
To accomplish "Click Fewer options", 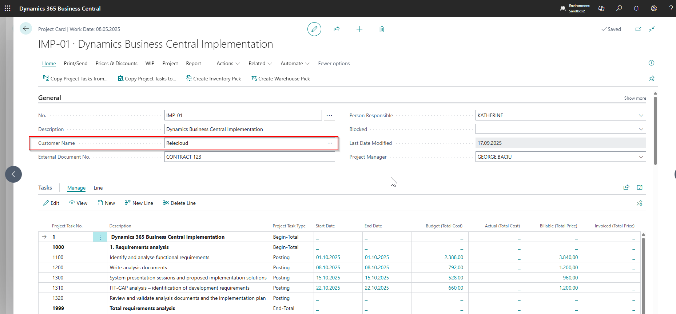I will (334, 63).
